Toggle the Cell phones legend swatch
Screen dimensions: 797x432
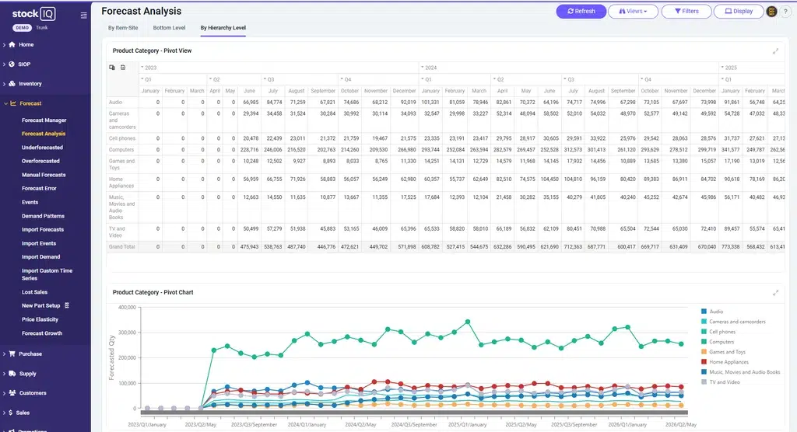[704, 332]
